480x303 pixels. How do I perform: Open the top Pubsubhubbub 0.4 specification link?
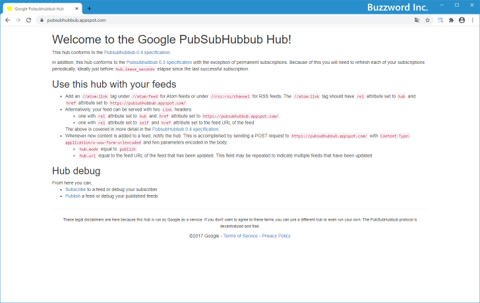137,53
